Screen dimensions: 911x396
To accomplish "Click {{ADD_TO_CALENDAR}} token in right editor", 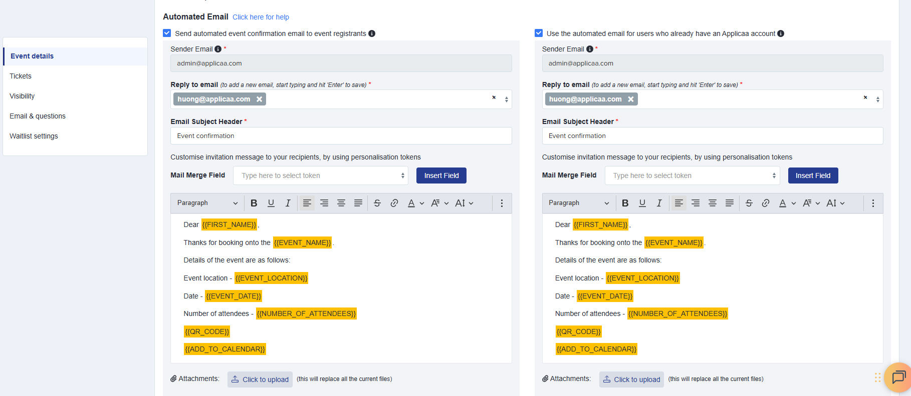I will click(596, 349).
